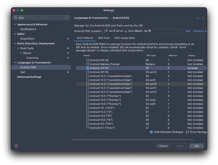Select Importing under Maven
Screen dimensions: 218x165
pyautogui.click(x=32, y=58)
